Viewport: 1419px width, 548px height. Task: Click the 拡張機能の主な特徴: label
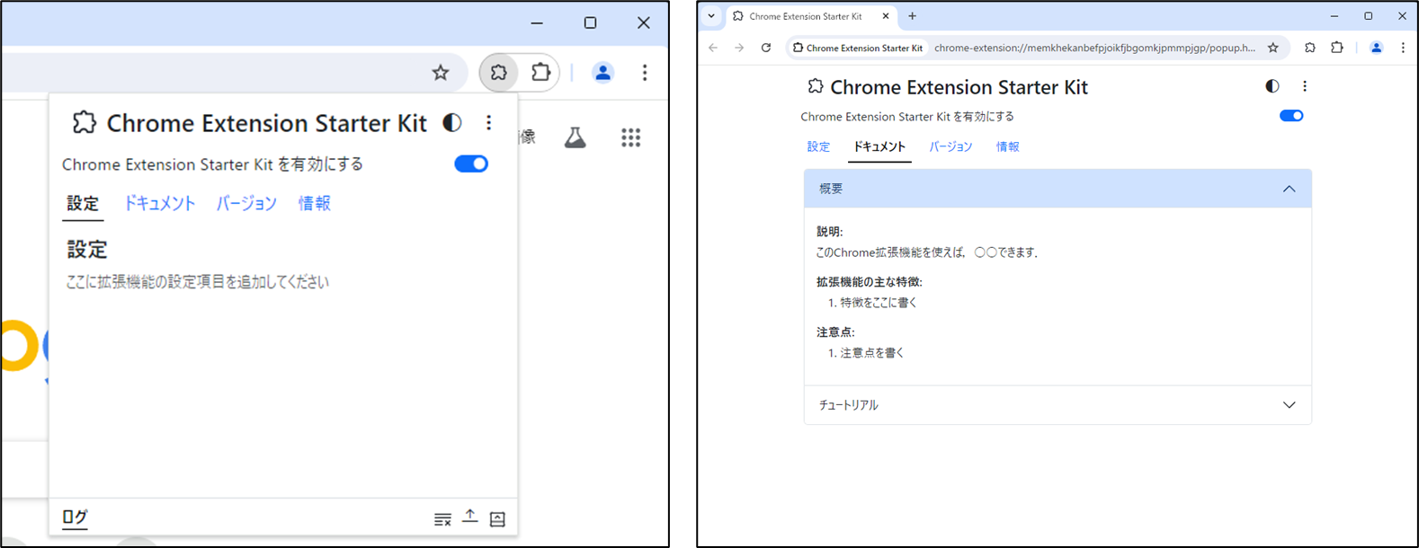(x=870, y=282)
